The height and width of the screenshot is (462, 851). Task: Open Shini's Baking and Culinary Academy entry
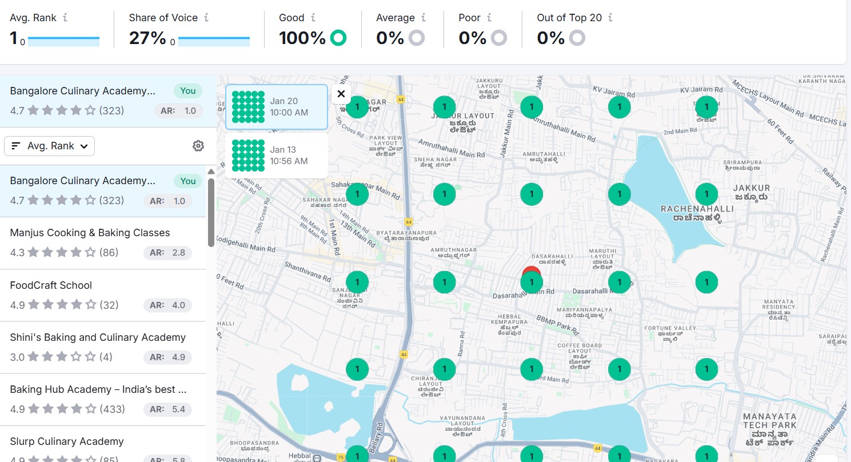[103, 348]
